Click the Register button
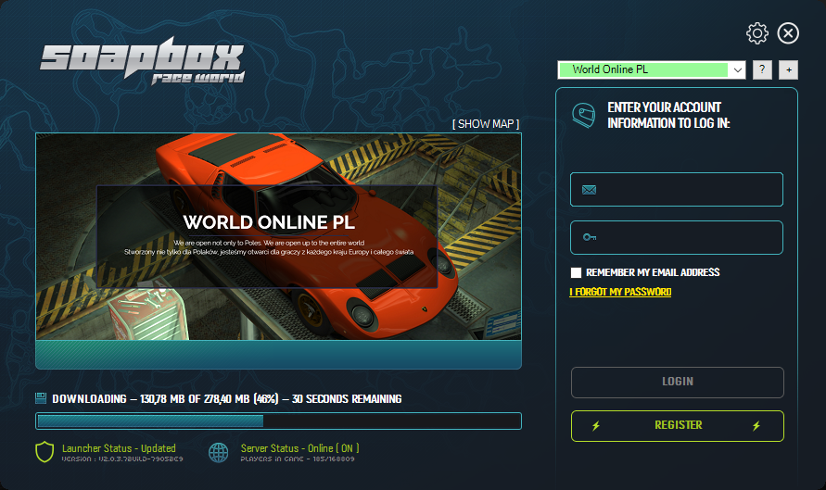Viewport: 826px width, 490px height. [678, 426]
